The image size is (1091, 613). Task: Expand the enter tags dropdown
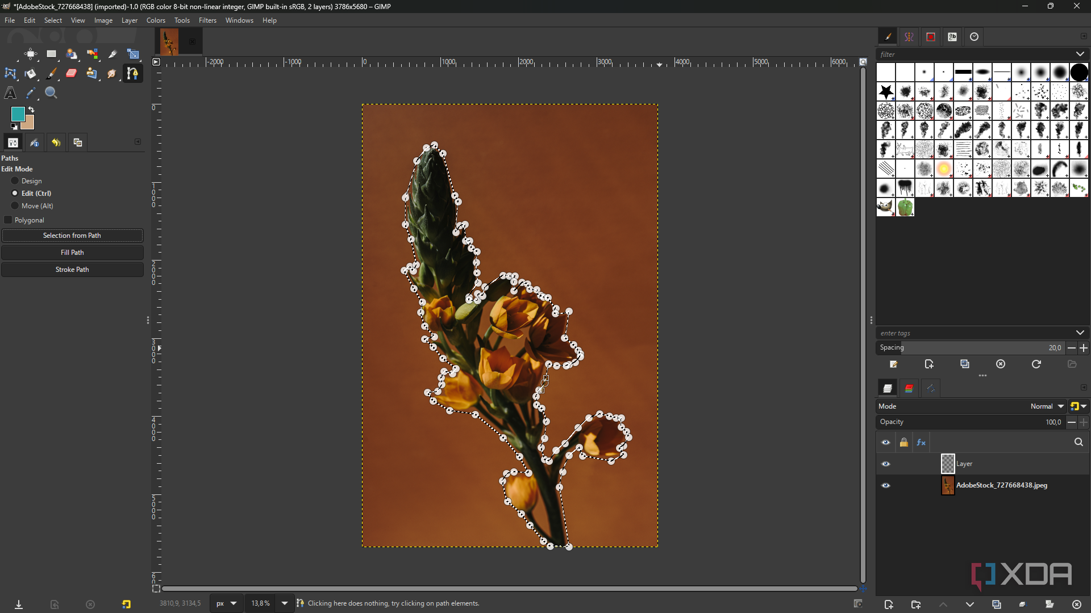tap(1080, 333)
